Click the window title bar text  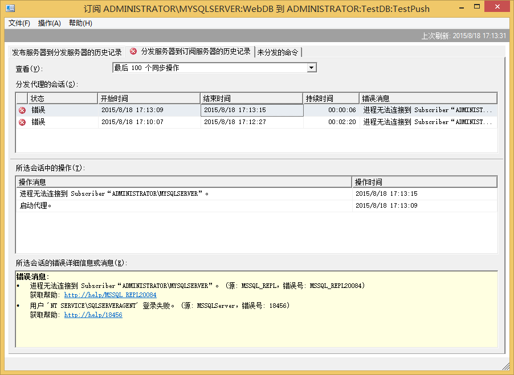click(256, 9)
